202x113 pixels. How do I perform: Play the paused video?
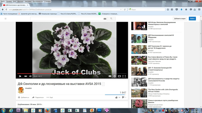tap(20, 76)
